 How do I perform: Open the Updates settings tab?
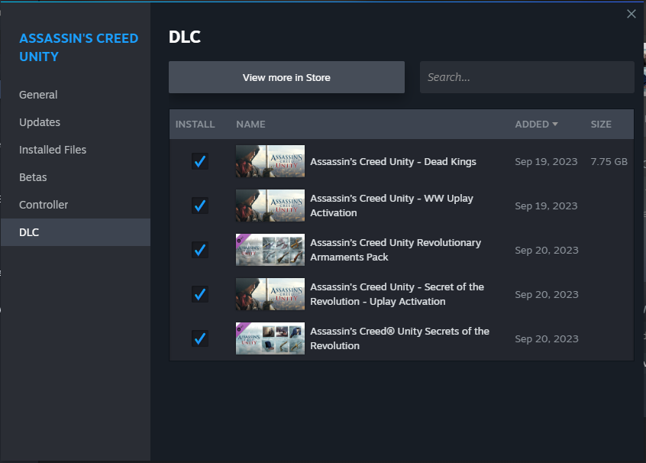click(76, 122)
